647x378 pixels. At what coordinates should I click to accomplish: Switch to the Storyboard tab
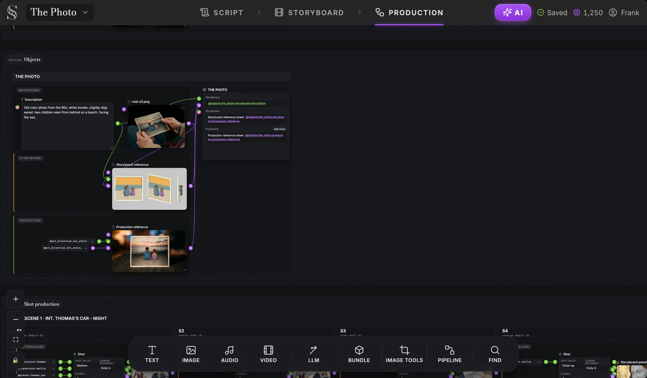click(309, 13)
